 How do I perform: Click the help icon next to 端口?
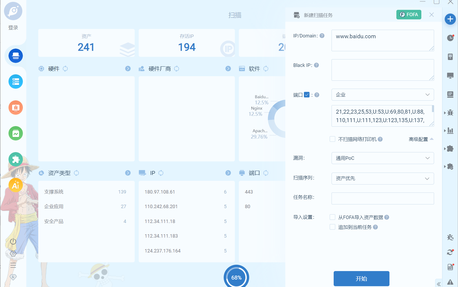[x=317, y=95]
